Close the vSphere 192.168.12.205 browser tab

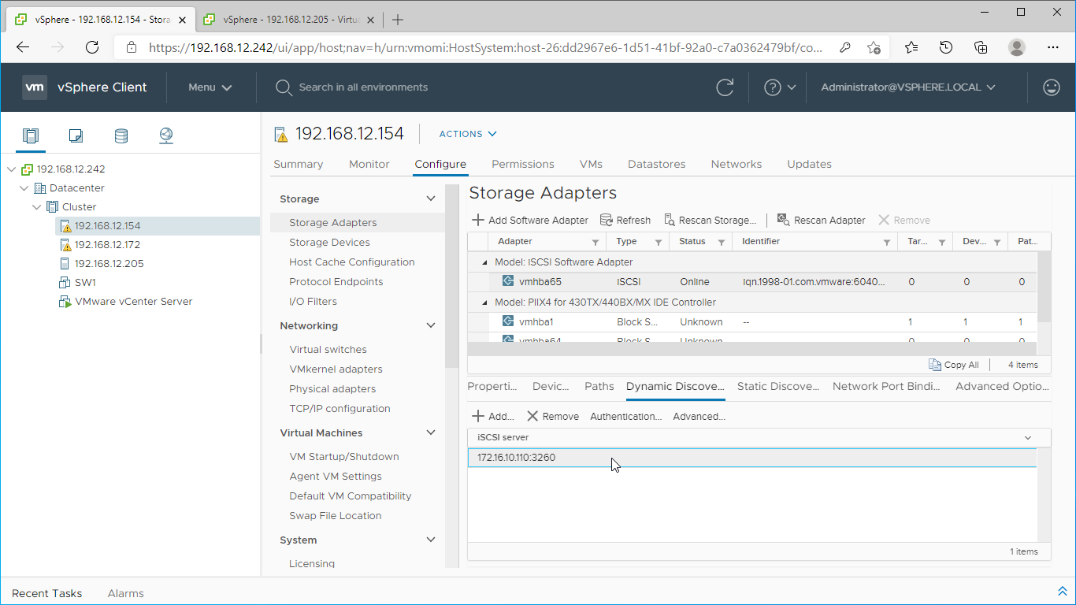(371, 20)
